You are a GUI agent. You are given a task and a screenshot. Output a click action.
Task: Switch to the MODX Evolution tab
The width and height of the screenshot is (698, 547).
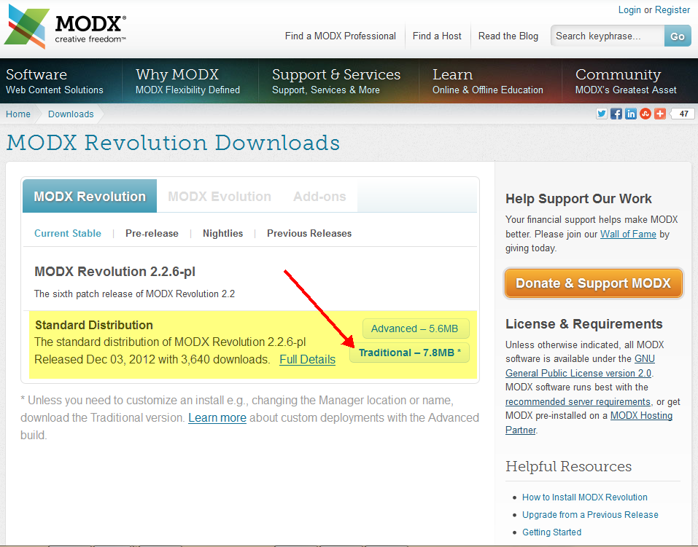[220, 197]
